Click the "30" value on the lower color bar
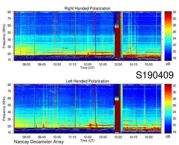The image size is (179, 145). [x=174, y=92]
